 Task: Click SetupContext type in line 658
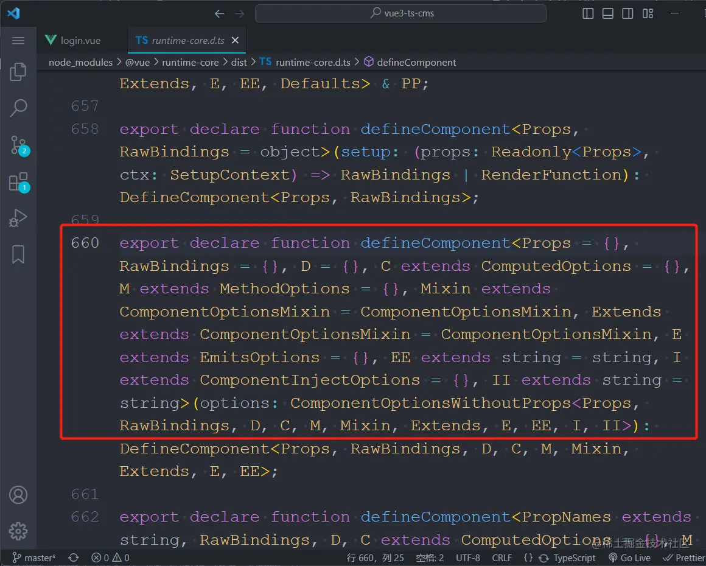pyautogui.click(x=229, y=175)
